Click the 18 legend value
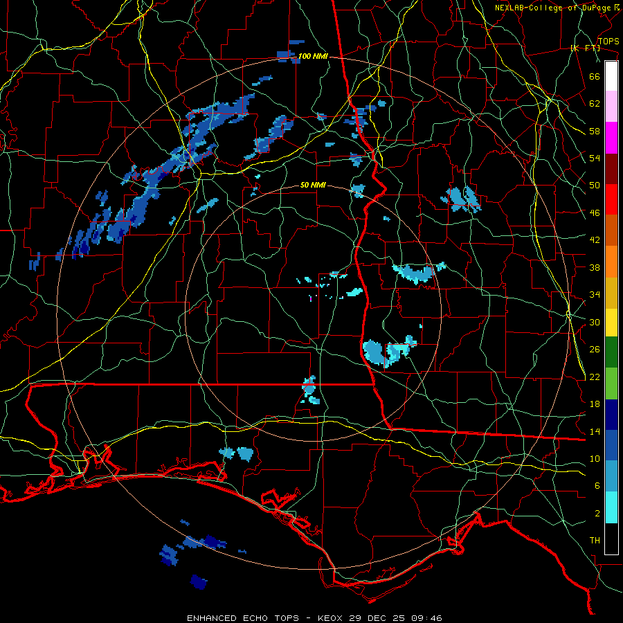623x623 pixels. coord(595,404)
